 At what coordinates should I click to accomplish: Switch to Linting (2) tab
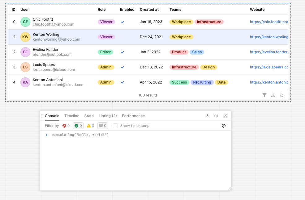108,116
